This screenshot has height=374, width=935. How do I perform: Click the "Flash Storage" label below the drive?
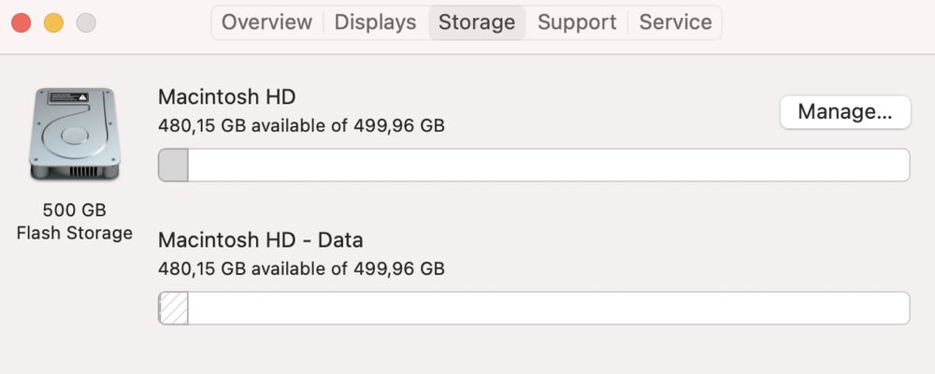click(74, 233)
